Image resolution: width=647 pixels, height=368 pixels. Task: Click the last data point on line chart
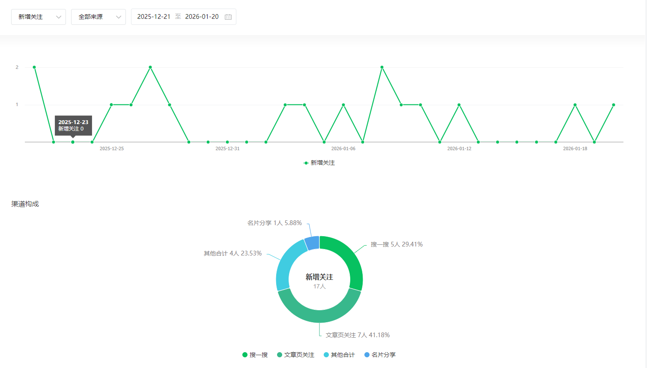click(x=614, y=105)
